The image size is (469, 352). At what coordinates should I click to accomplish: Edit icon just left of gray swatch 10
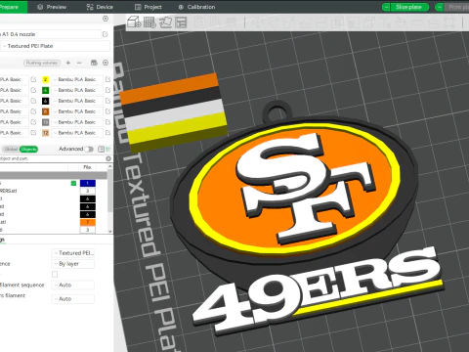[x=33, y=122]
